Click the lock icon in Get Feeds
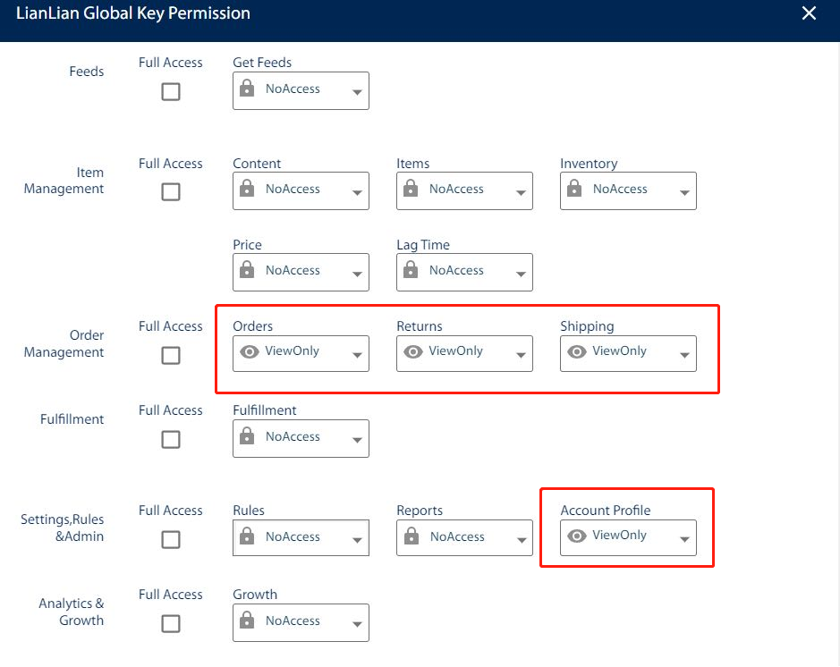This screenshot has width=840, height=667. click(248, 89)
